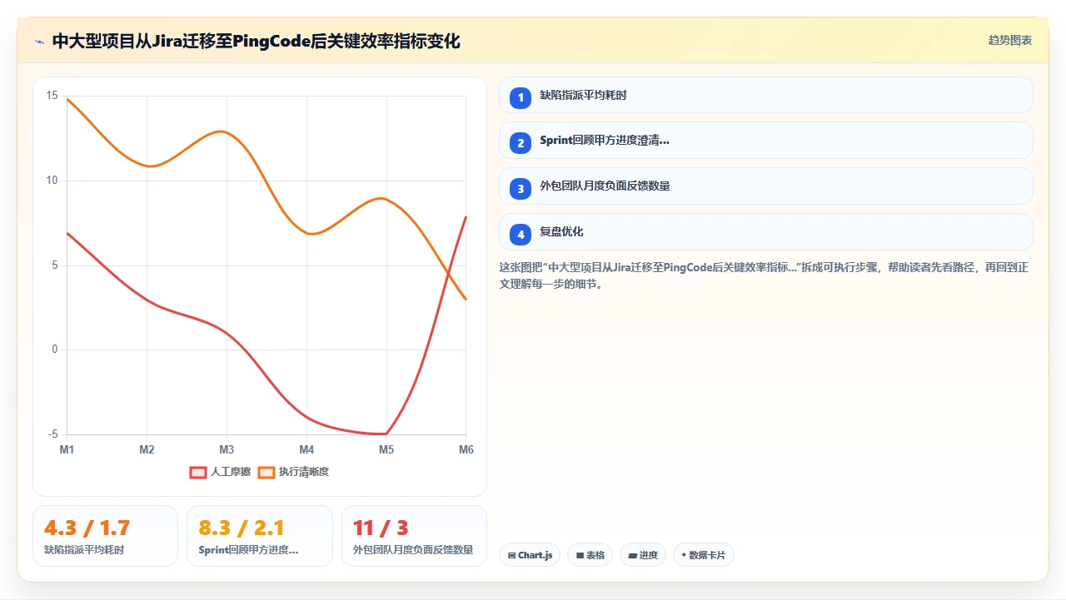Click the 进度 tag
This screenshot has width=1066, height=600.
point(643,555)
